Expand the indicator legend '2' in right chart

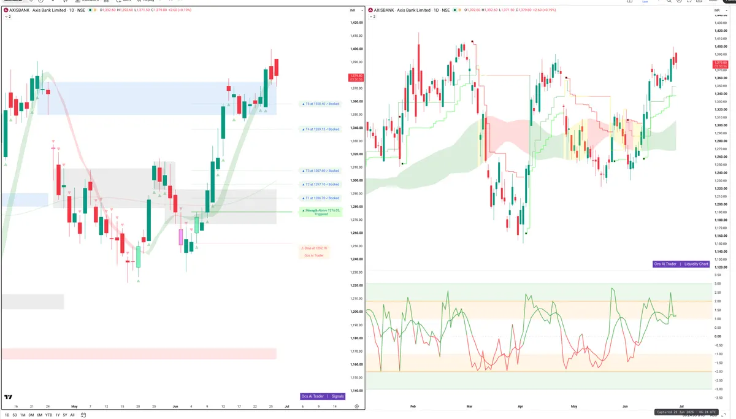click(372, 17)
